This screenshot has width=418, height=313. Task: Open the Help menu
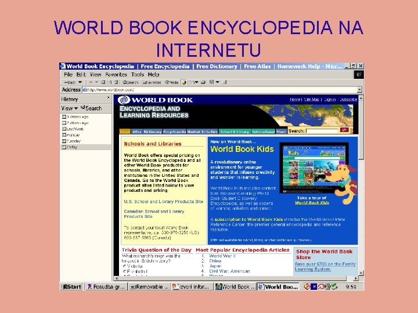coord(153,75)
